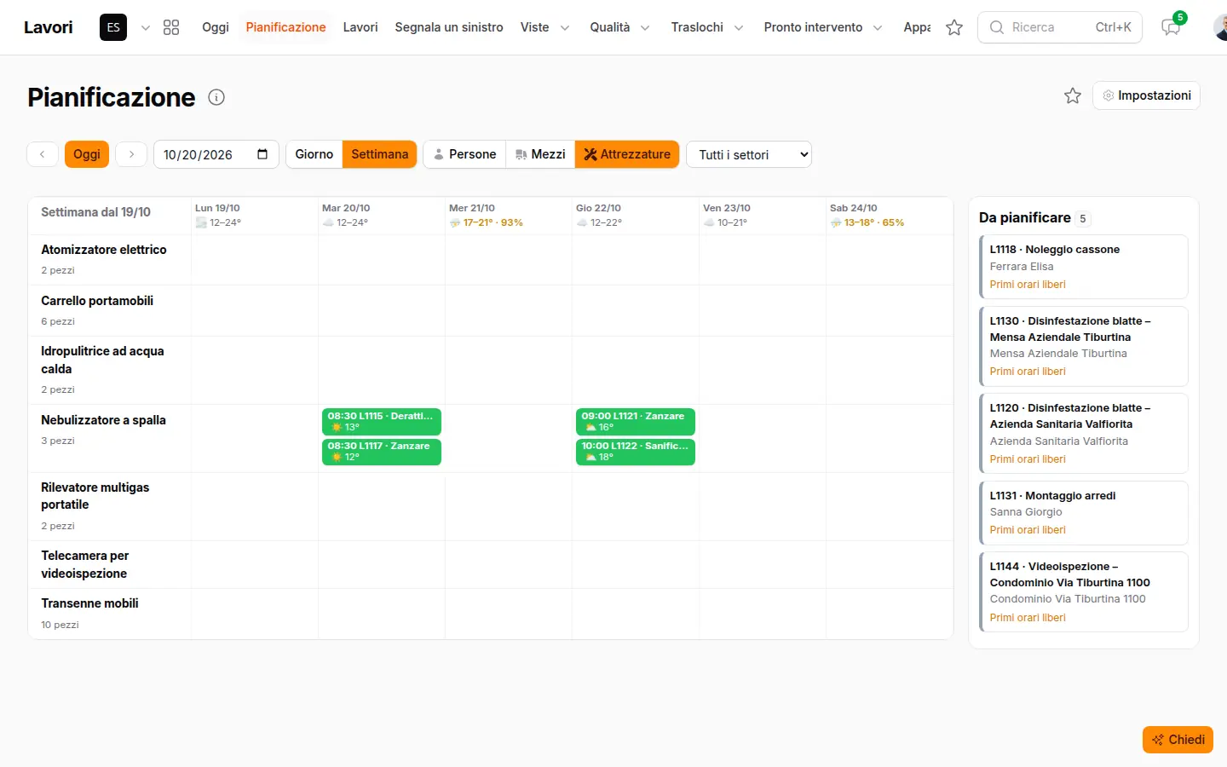The image size is (1227, 767).
Task: Open Segnala un sinistro
Action: [449, 27]
